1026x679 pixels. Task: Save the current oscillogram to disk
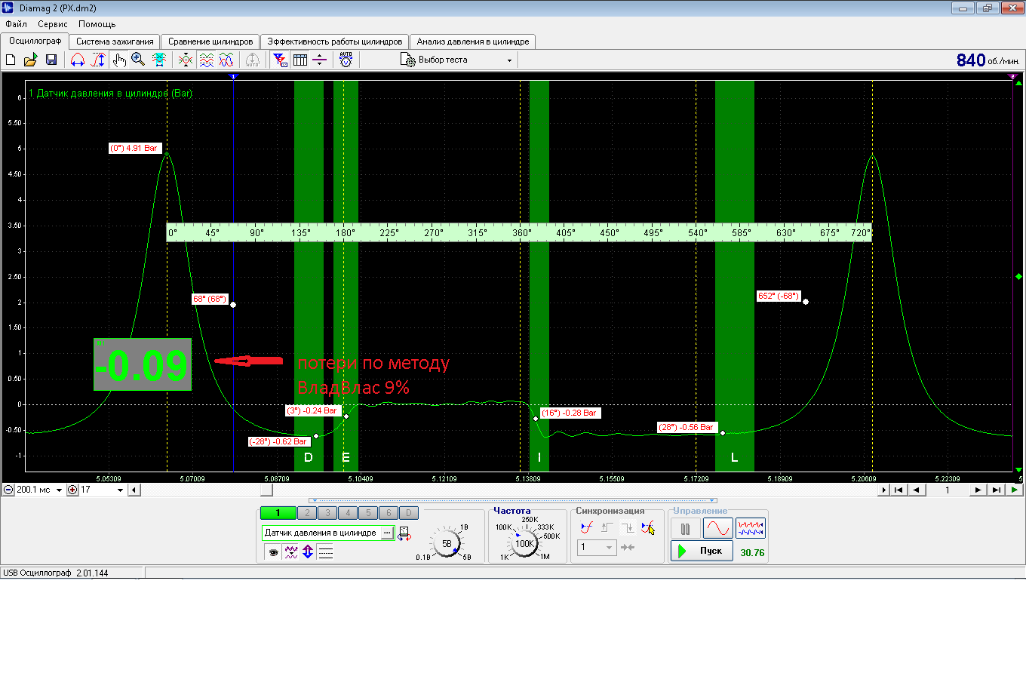click(x=51, y=60)
